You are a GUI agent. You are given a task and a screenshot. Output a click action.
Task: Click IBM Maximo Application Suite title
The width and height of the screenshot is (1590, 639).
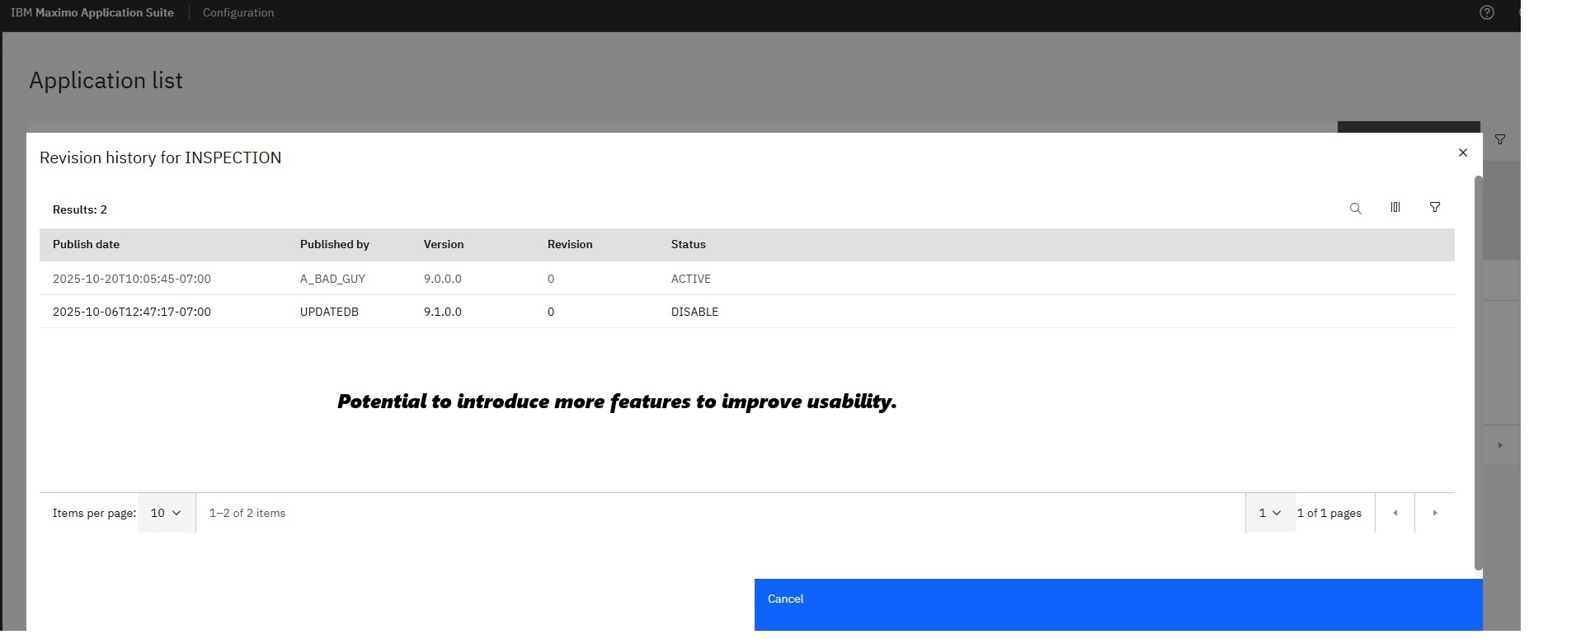tap(92, 12)
